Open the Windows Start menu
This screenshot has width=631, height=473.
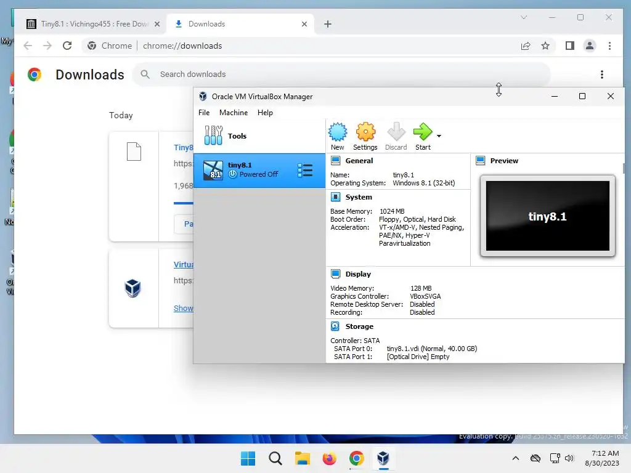(x=248, y=458)
